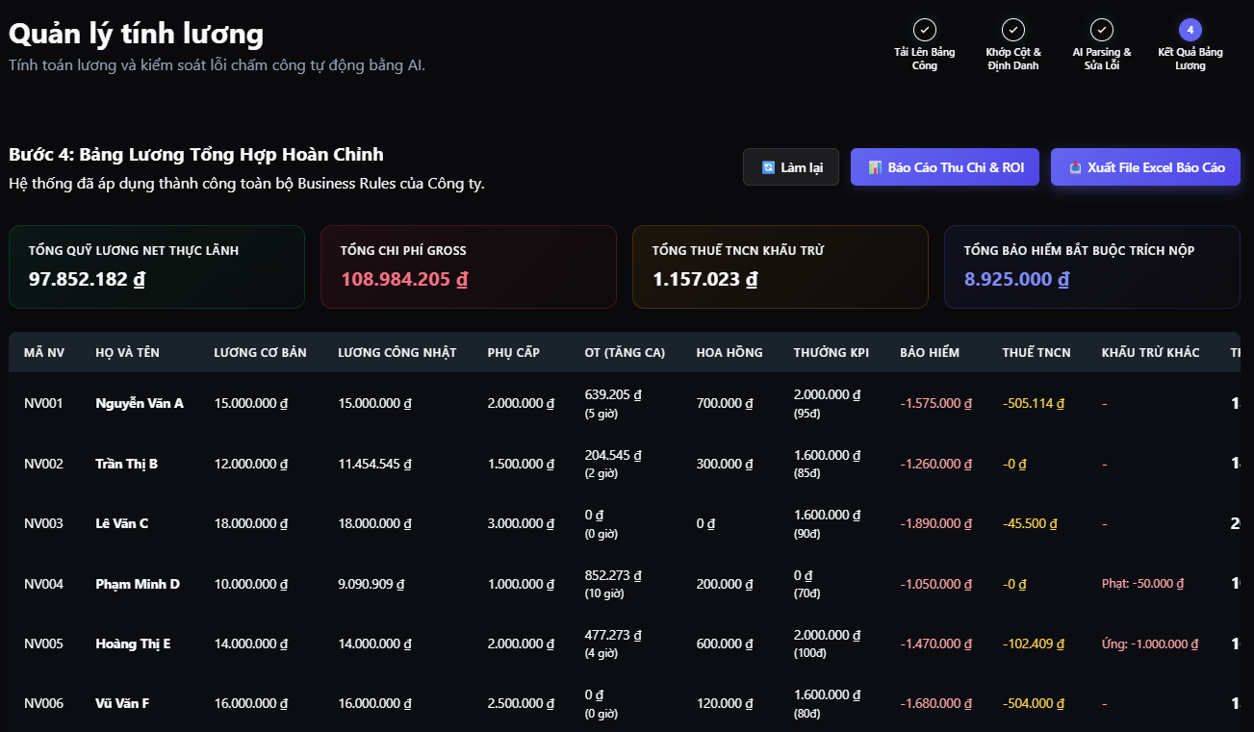
Task: Click the Lương Cơ Bản column header
Action: 260,353
